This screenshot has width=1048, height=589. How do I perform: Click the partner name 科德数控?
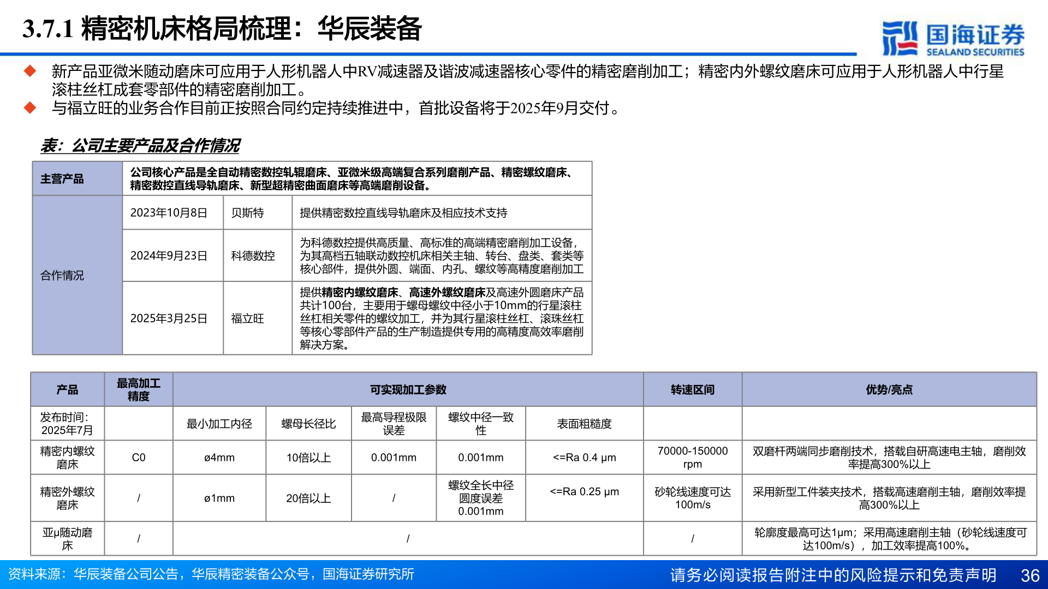(253, 256)
